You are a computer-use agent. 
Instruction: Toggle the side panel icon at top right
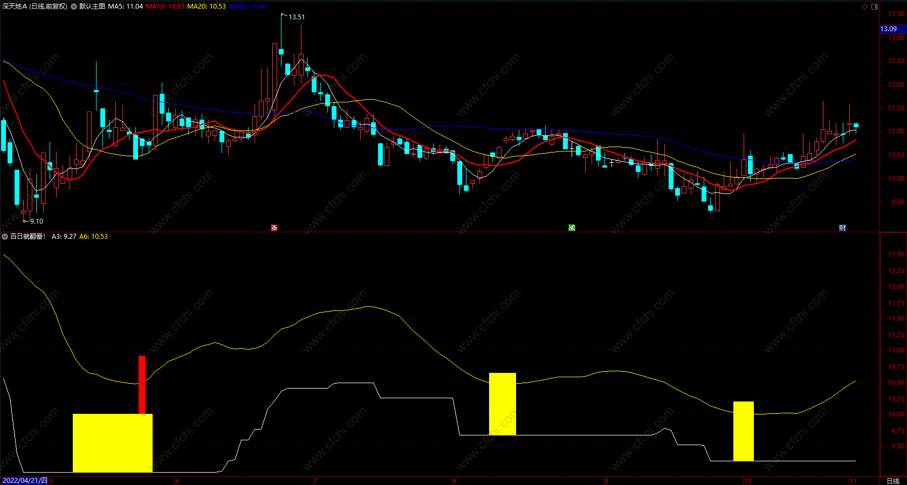(875, 6)
